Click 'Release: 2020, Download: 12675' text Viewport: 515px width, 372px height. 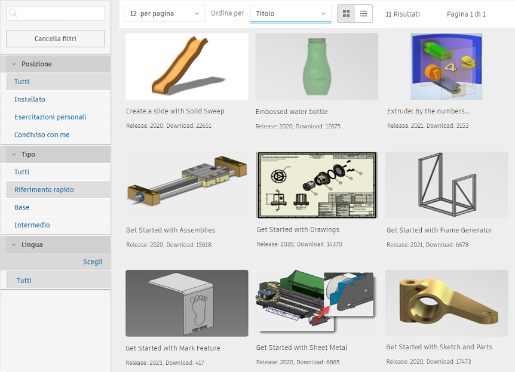point(298,127)
